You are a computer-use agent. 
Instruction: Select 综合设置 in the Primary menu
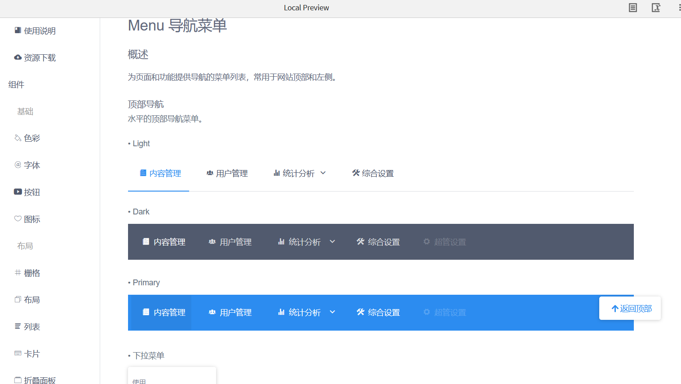(378, 313)
